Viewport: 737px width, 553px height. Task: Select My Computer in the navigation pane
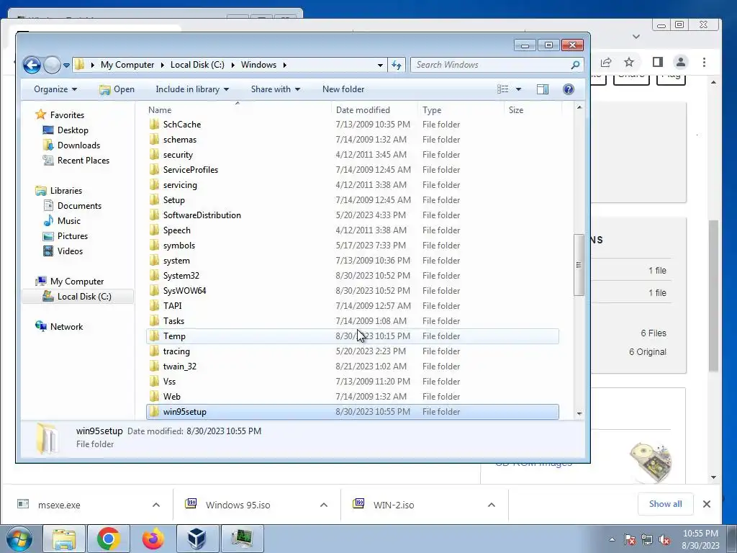(x=77, y=282)
